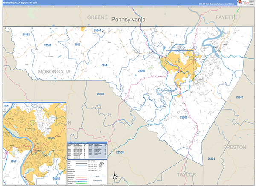Screen dimensions: 256x186
Task: Click the edition subtitle text in header bar
Action: [x=216, y=4]
